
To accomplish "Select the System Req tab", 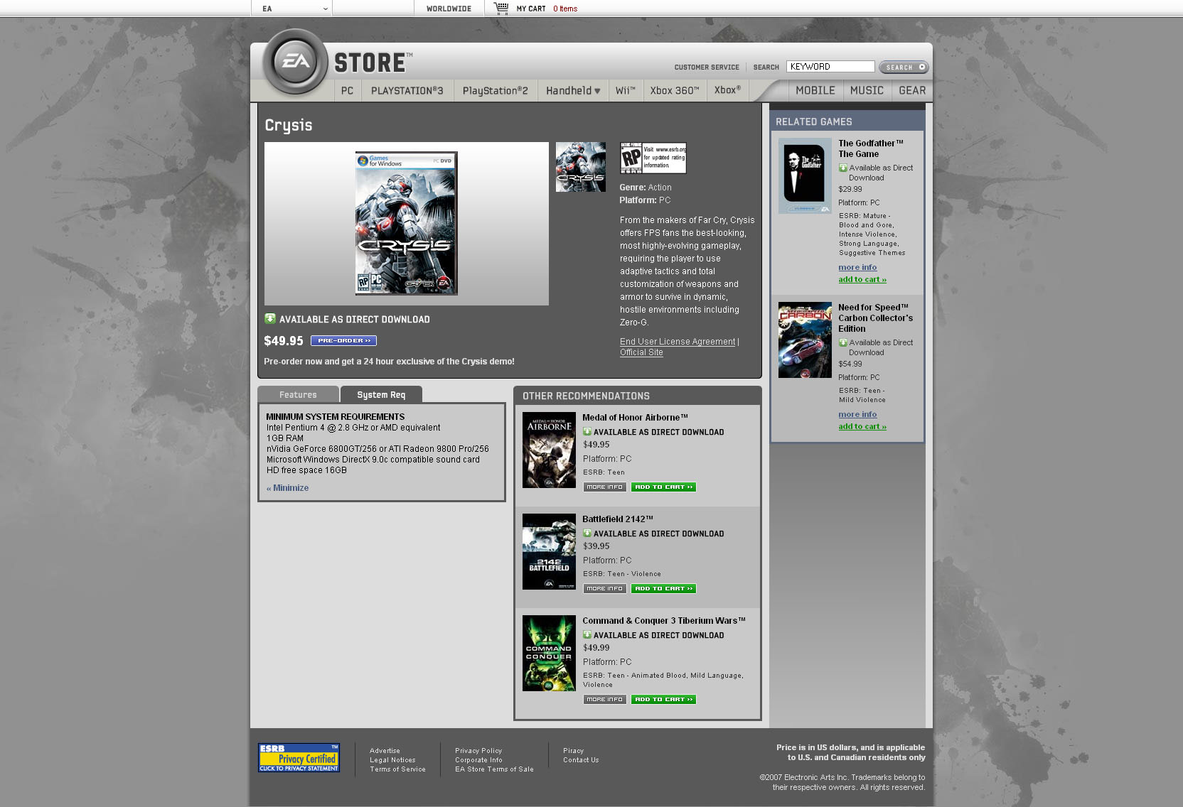I will 381,394.
